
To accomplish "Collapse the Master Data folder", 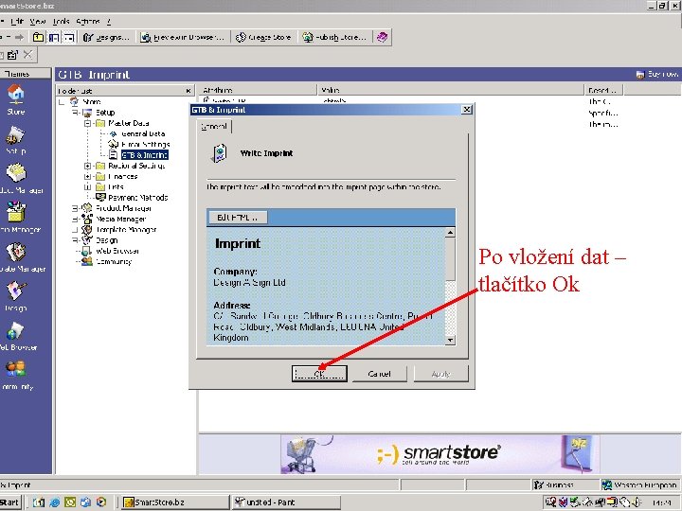I will (87, 123).
